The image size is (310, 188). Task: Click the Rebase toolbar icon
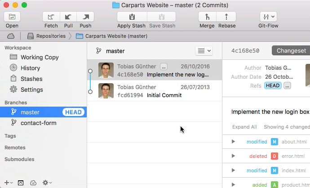[x=226, y=17]
